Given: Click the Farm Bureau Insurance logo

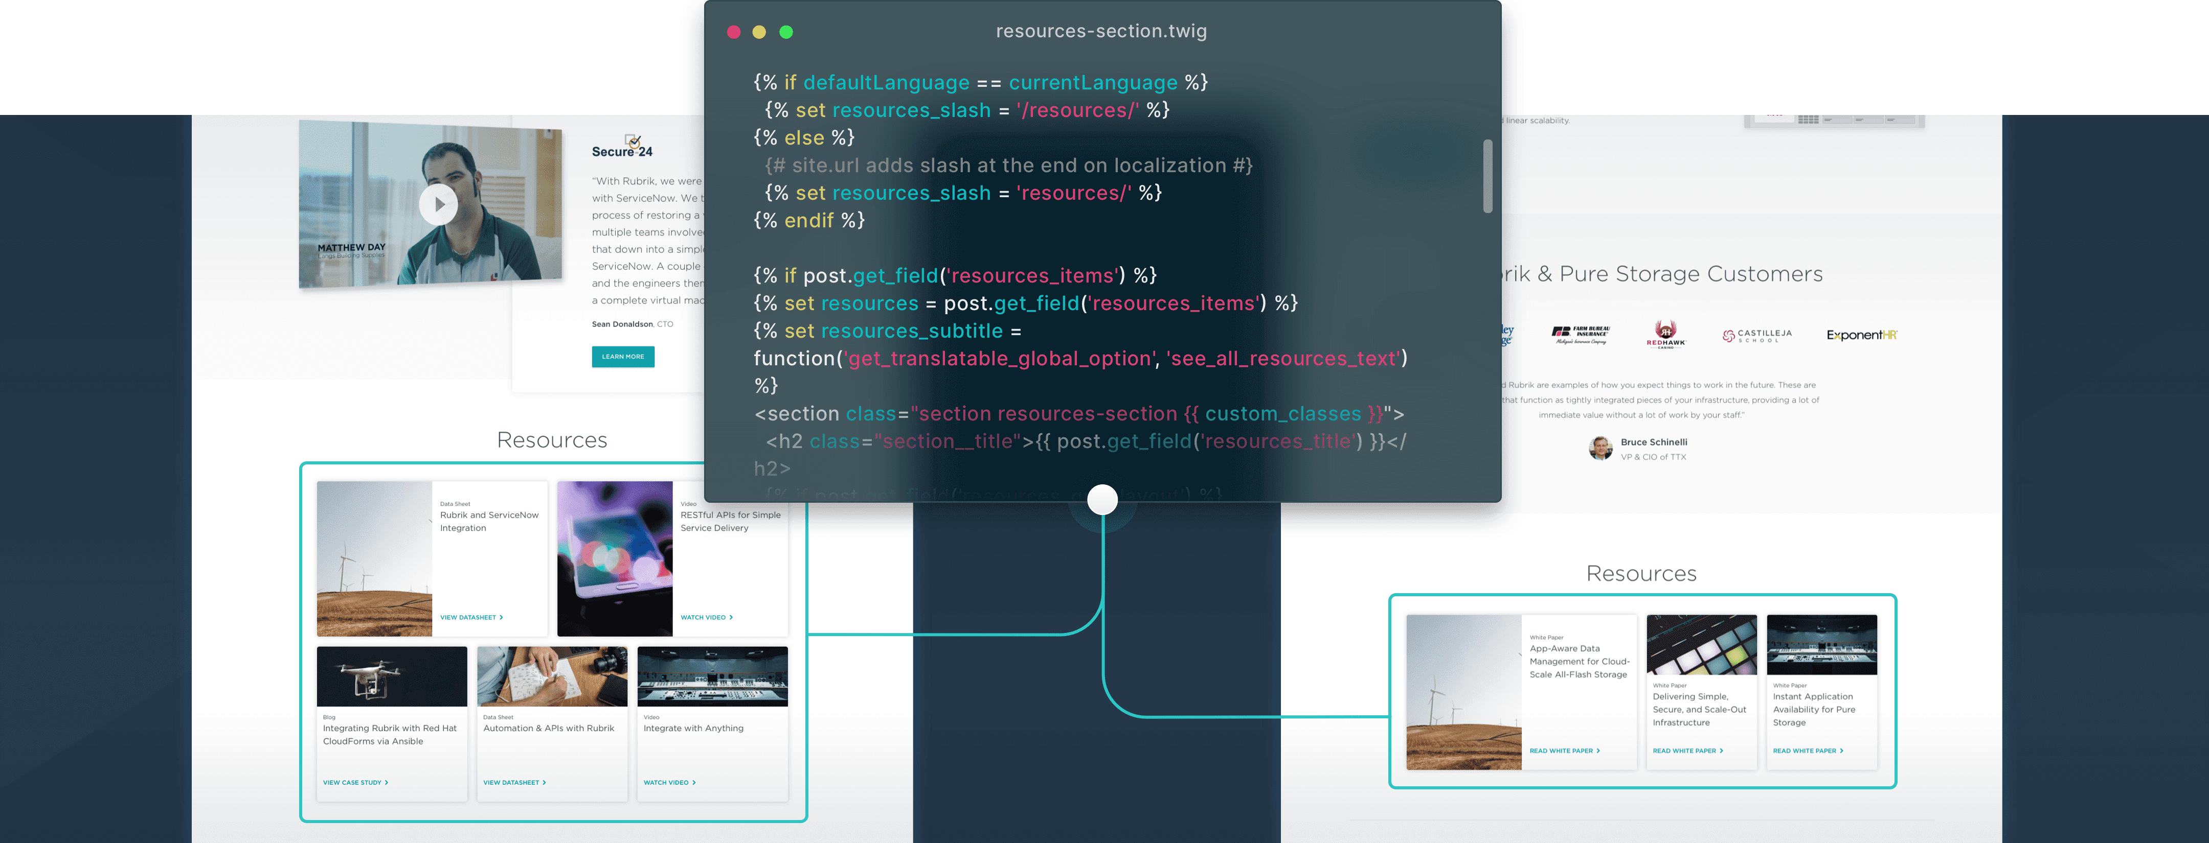Looking at the screenshot, I should point(1581,333).
